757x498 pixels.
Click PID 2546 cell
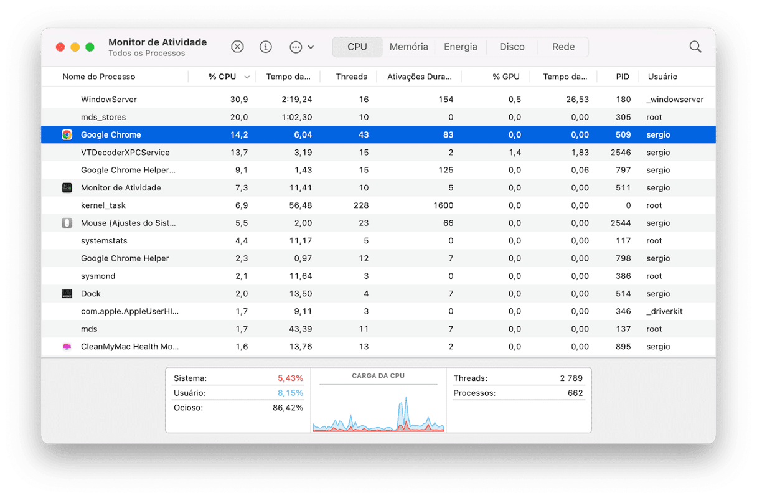[621, 153]
